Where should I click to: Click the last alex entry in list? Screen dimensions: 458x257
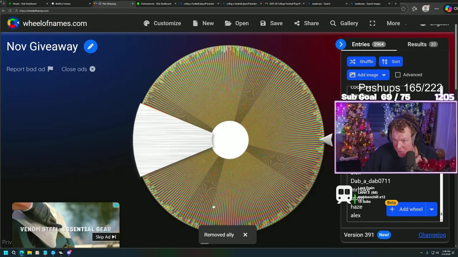click(356, 215)
